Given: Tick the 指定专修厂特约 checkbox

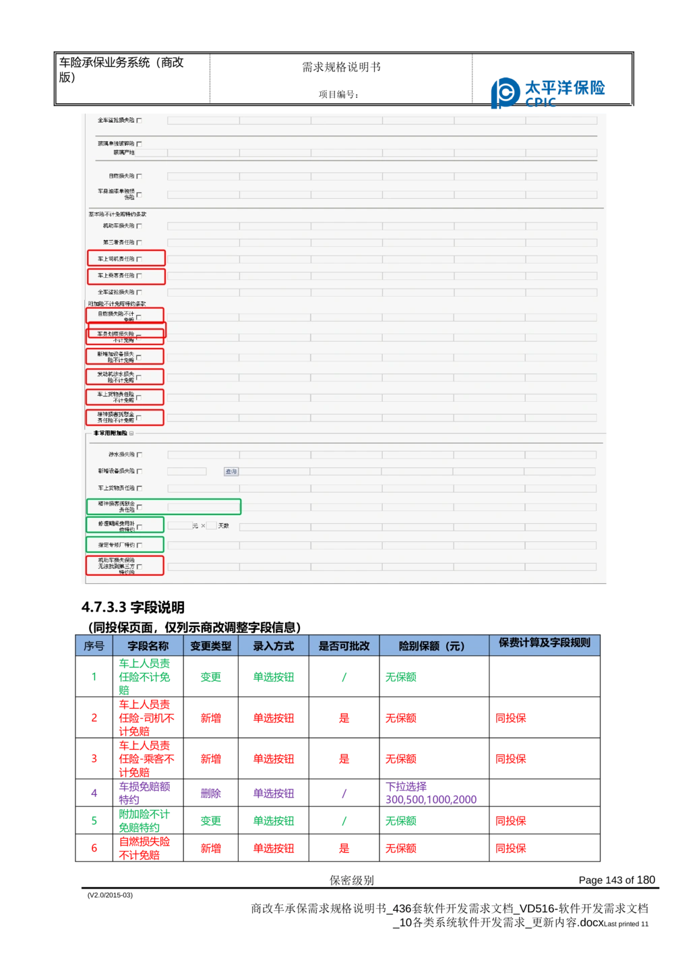Looking at the screenshot, I should (140, 545).
